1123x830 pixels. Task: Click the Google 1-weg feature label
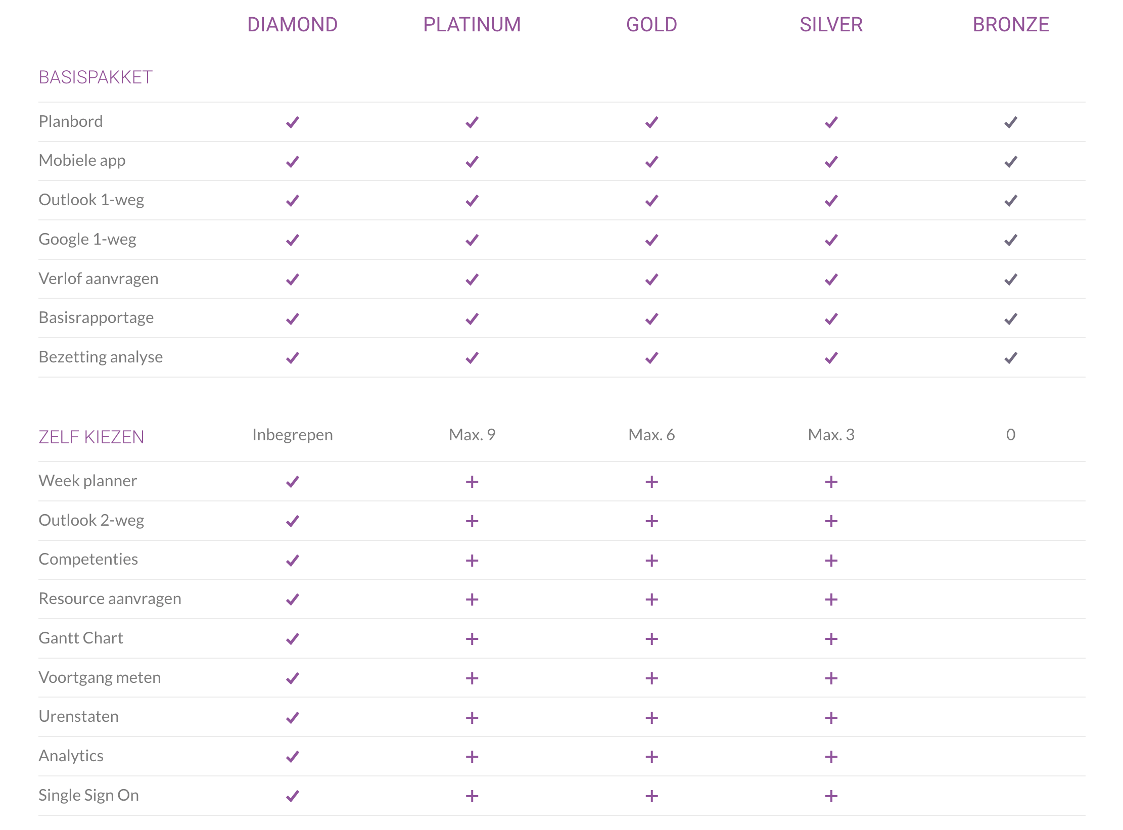87,239
